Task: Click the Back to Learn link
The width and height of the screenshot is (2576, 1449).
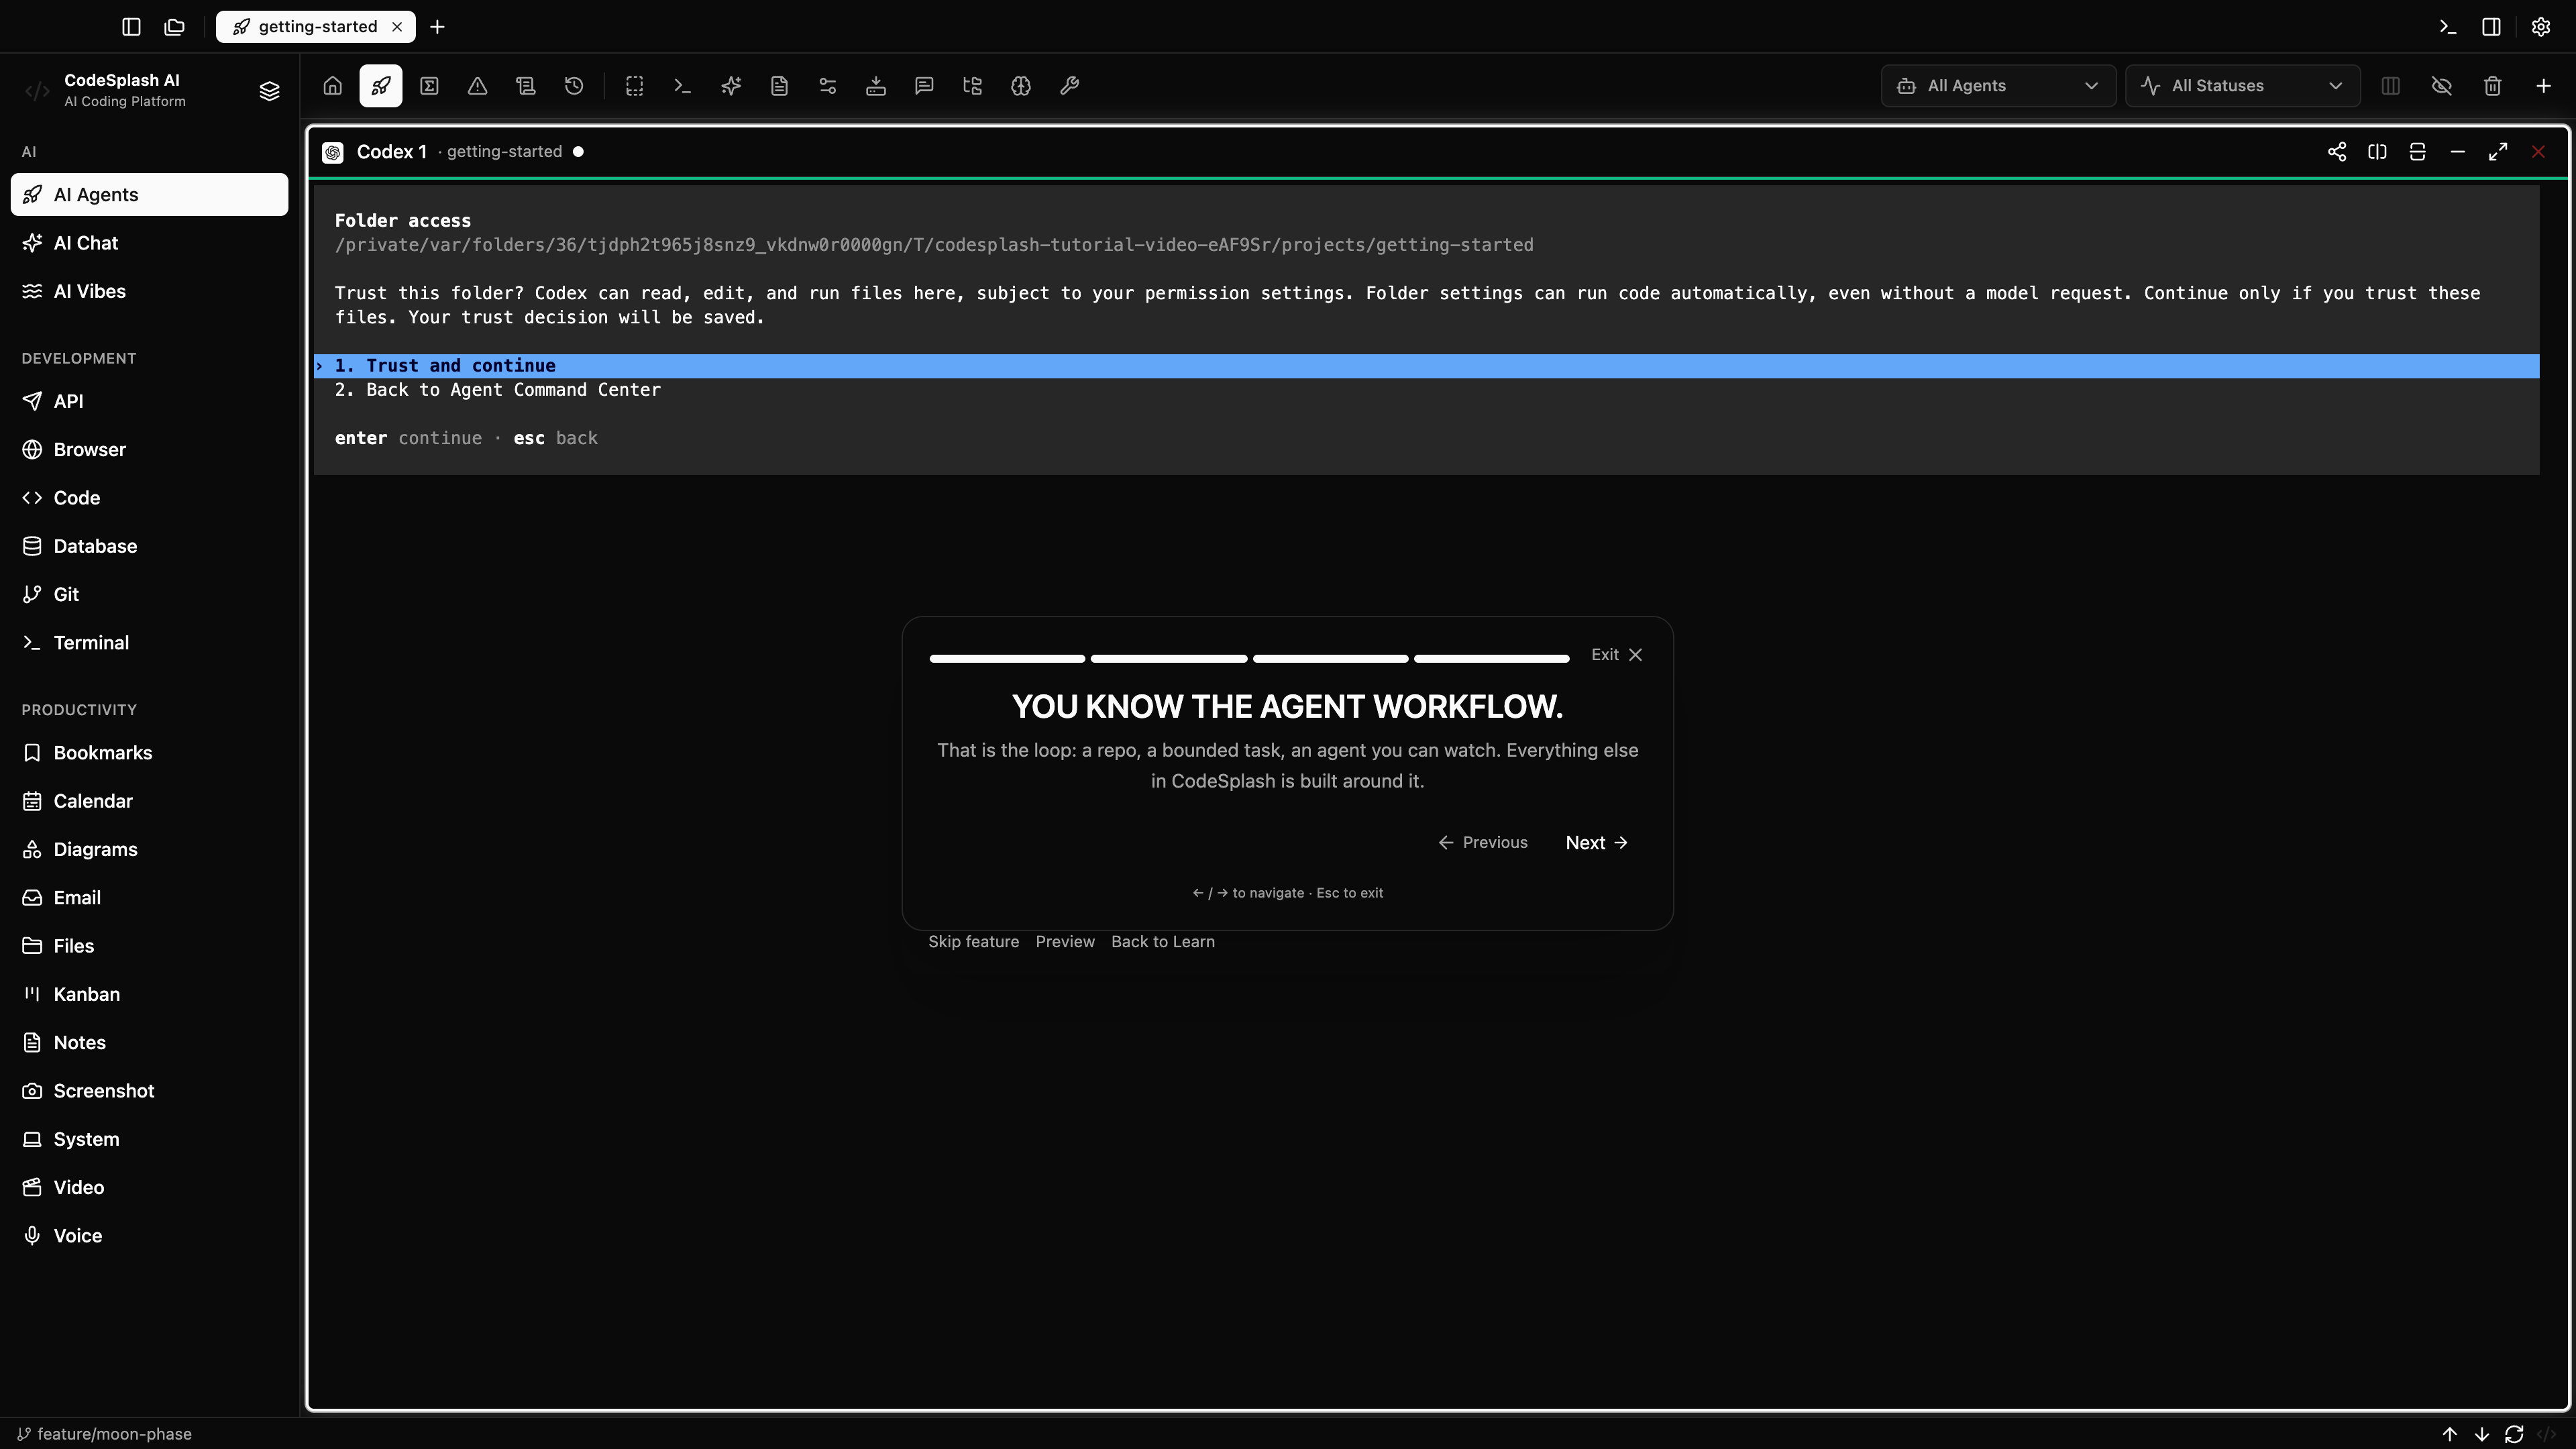Action: coord(1163,942)
